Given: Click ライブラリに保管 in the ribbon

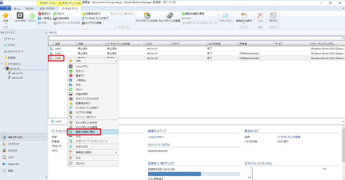Looking at the screenshot, I should (91, 23).
